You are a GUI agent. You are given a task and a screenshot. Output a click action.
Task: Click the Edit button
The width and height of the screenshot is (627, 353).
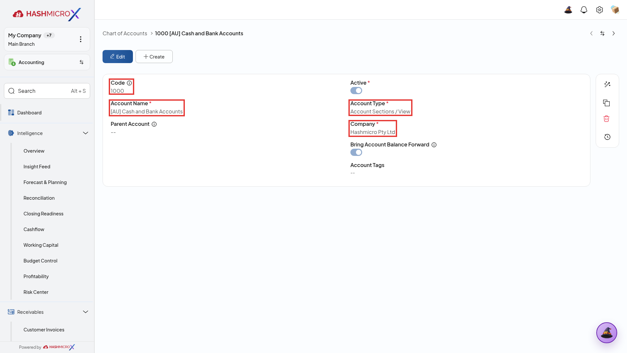click(x=118, y=57)
